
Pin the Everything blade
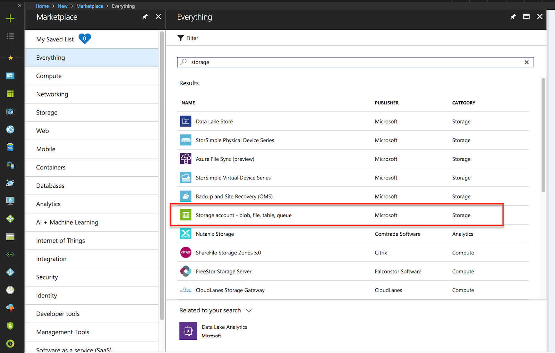pyautogui.click(x=513, y=17)
